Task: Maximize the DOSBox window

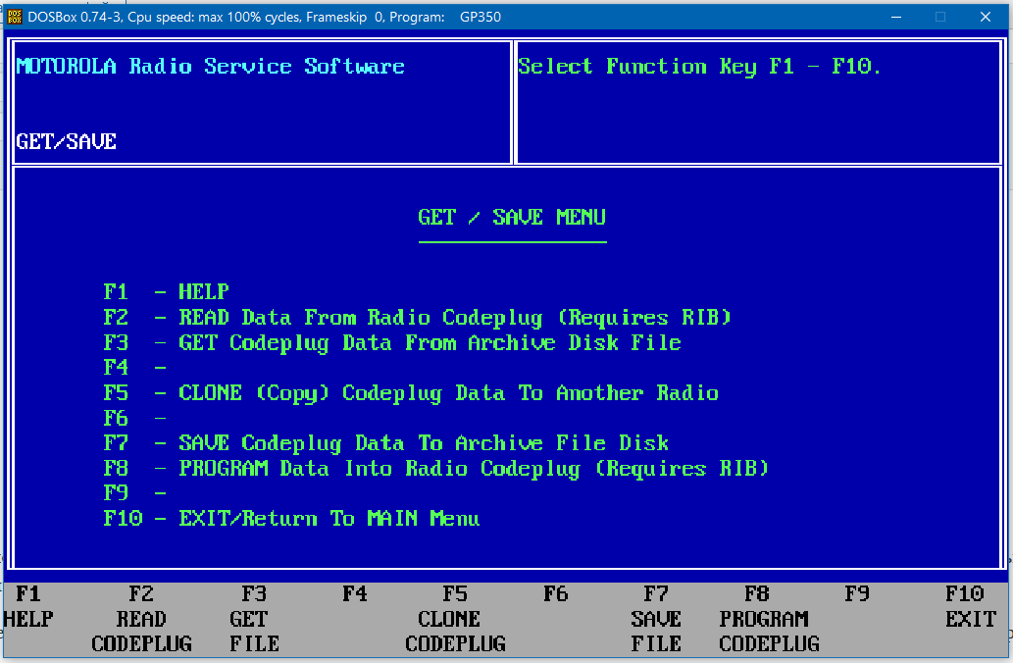Action: 940,17
